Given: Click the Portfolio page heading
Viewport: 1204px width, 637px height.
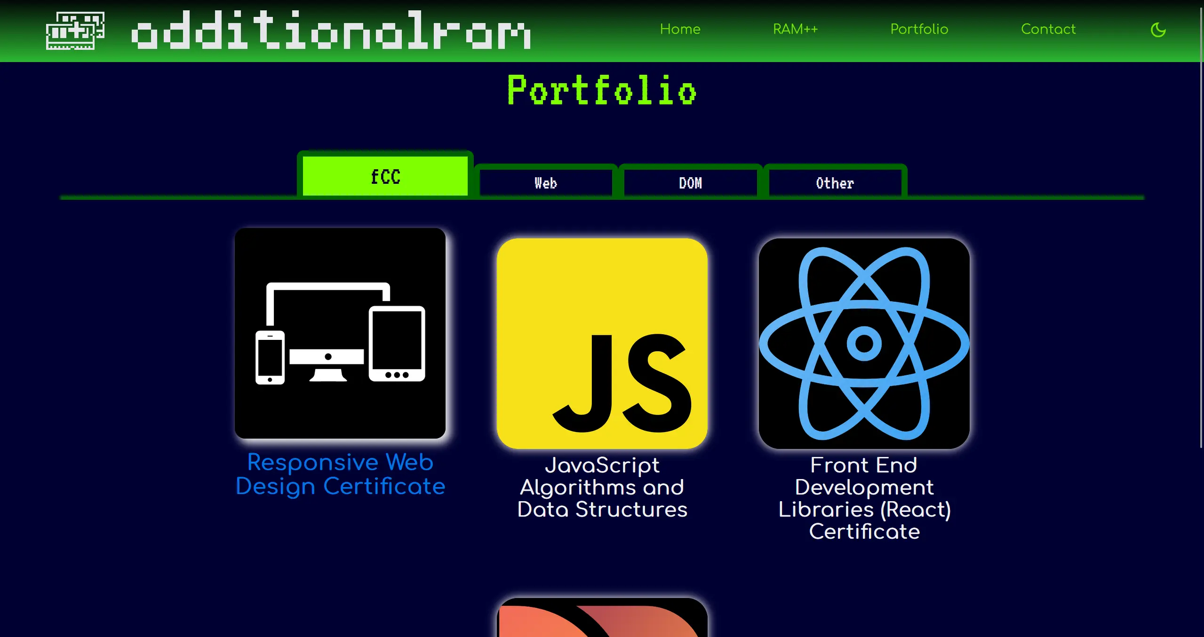Looking at the screenshot, I should (602, 90).
